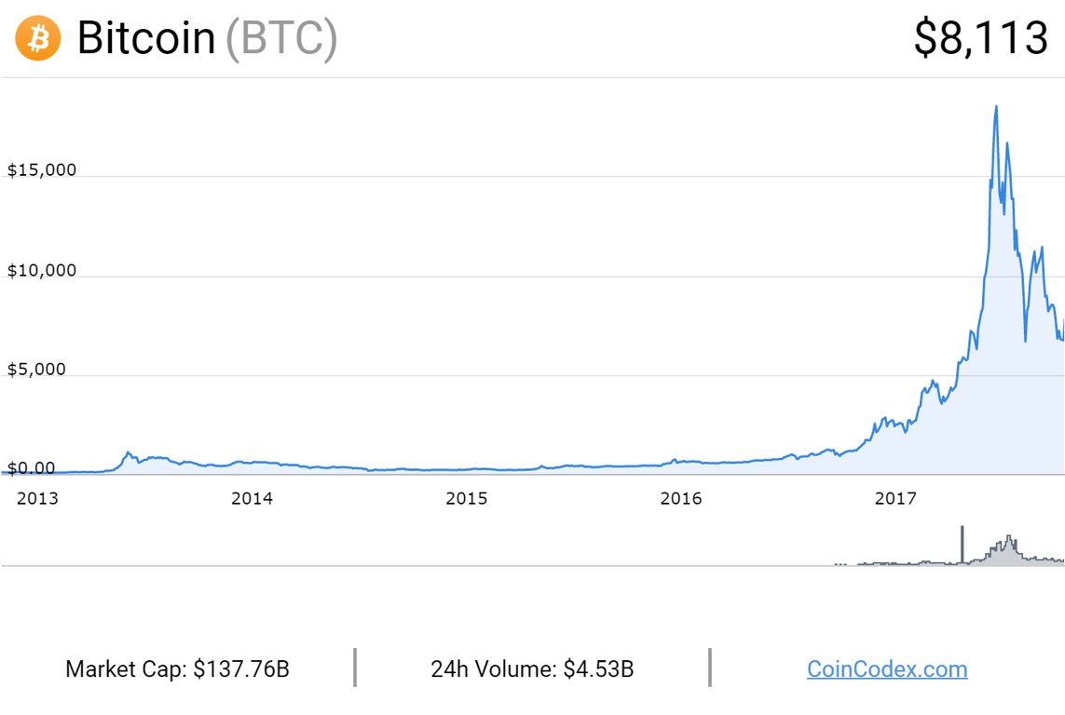Select the 2013 x-axis label
This screenshot has width=1065, height=715.
point(37,498)
